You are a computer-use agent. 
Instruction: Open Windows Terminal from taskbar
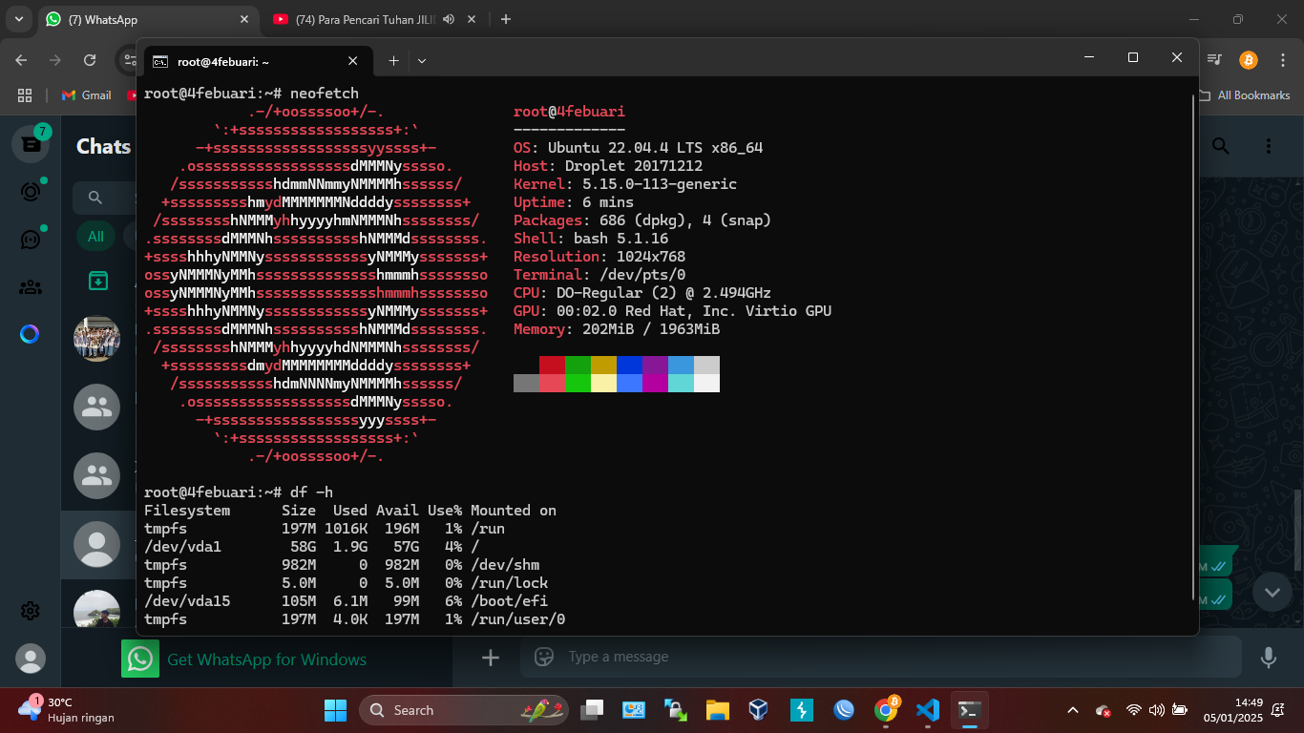coord(970,710)
